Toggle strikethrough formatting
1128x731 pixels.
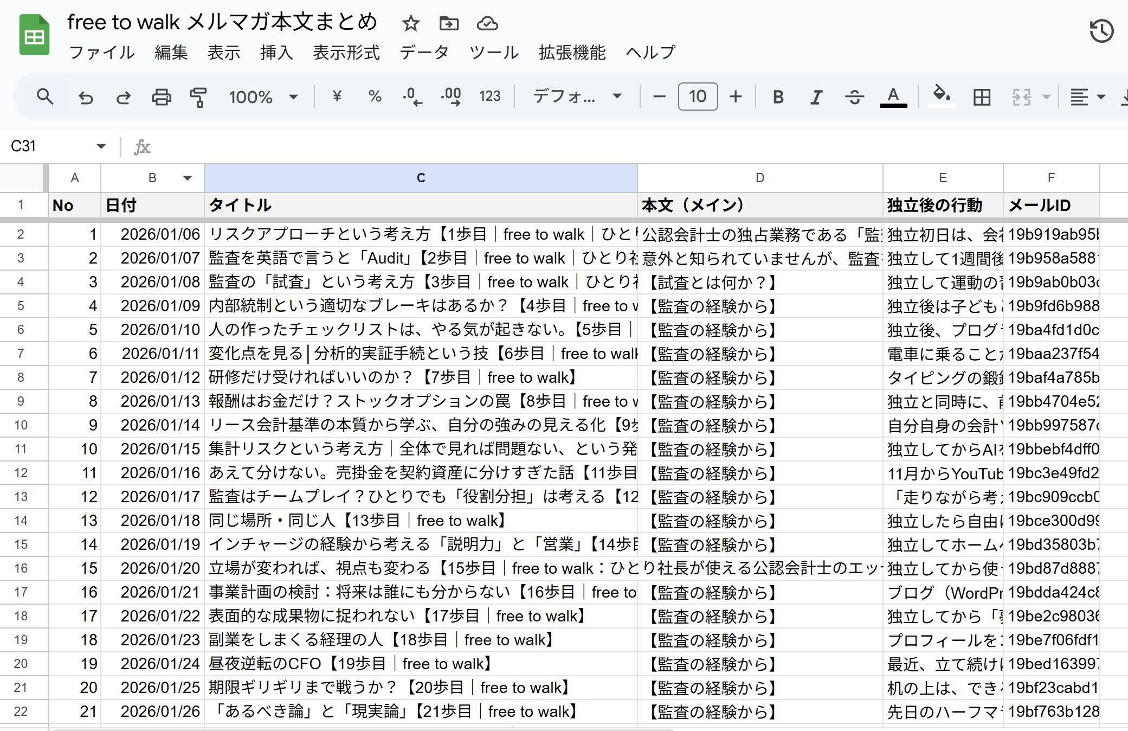(854, 97)
